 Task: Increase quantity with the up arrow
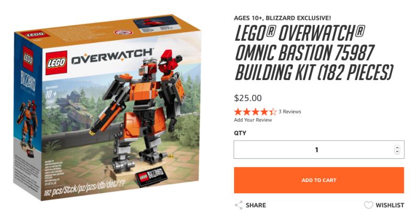point(397,147)
